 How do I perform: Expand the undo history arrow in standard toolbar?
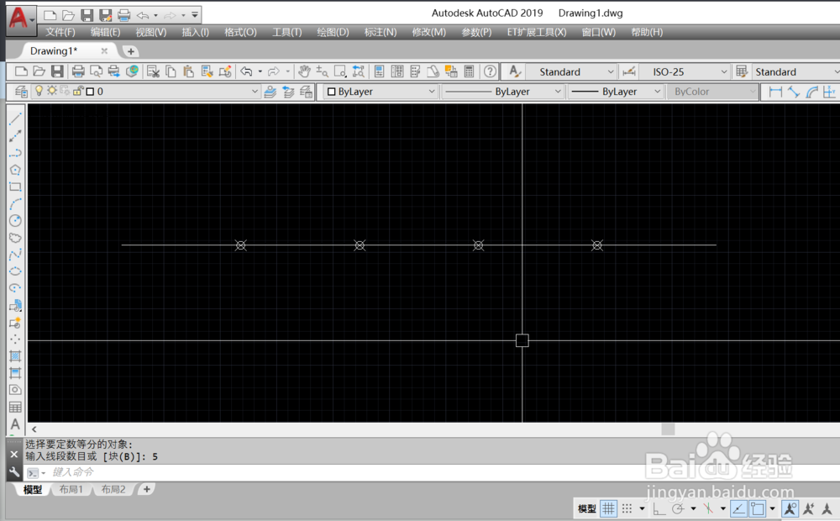coord(260,71)
